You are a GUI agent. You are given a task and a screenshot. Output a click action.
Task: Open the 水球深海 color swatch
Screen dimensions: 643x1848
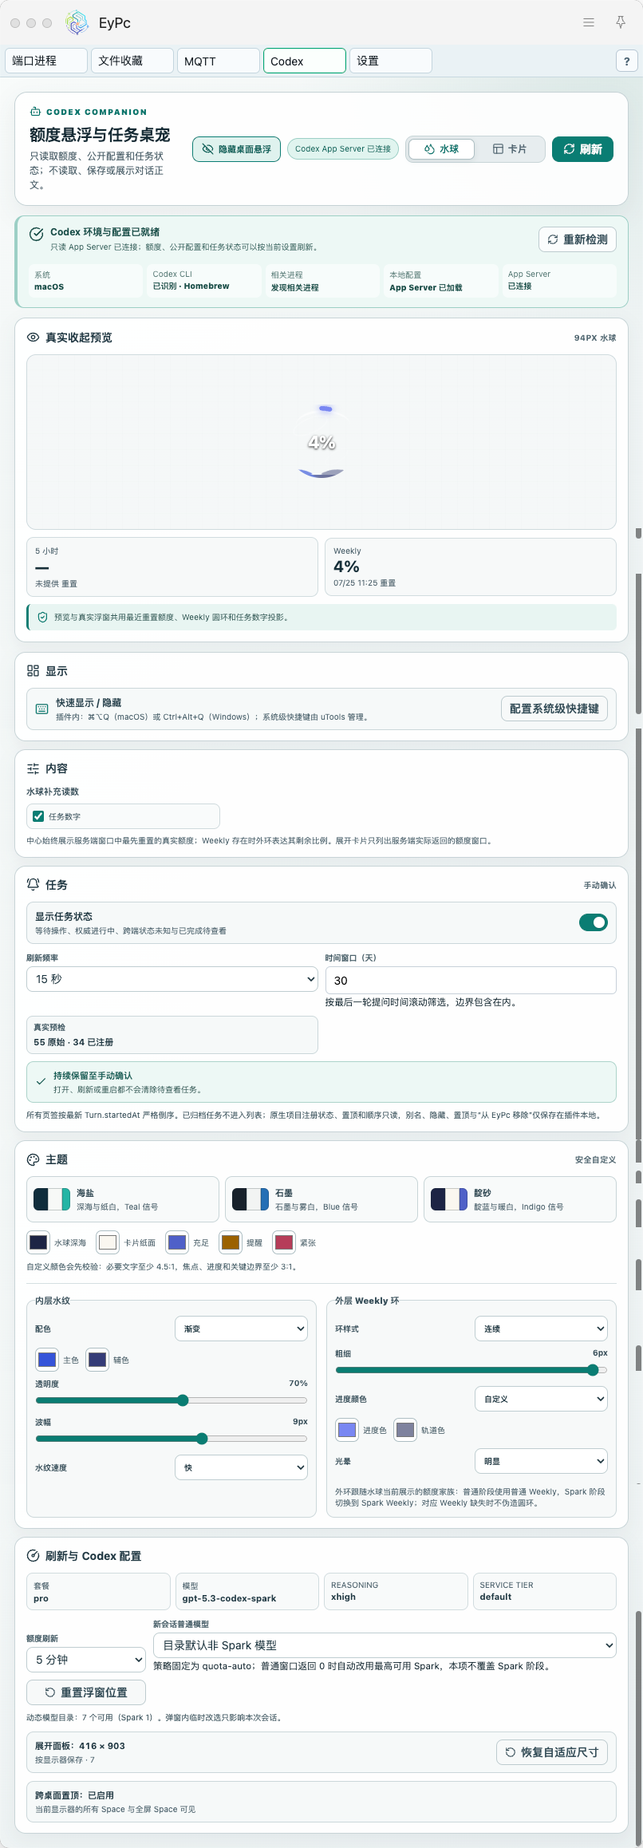[38, 1242]
